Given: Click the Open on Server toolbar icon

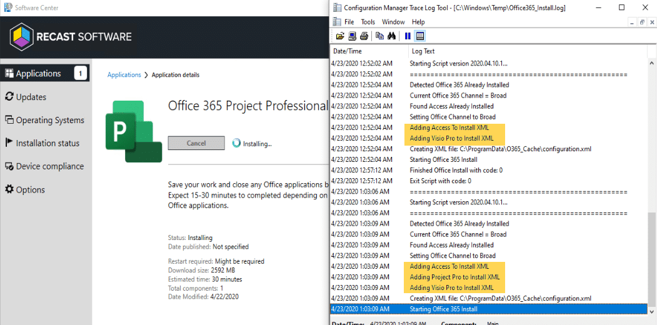Looking at the screenshot, I should coord(352,36).
